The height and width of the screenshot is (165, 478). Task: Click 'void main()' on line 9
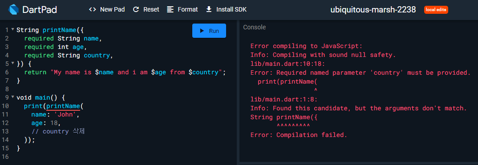pyautogui.click(x=37, y=98)
